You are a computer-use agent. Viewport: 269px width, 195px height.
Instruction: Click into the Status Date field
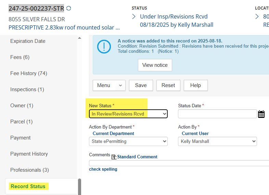217,114
